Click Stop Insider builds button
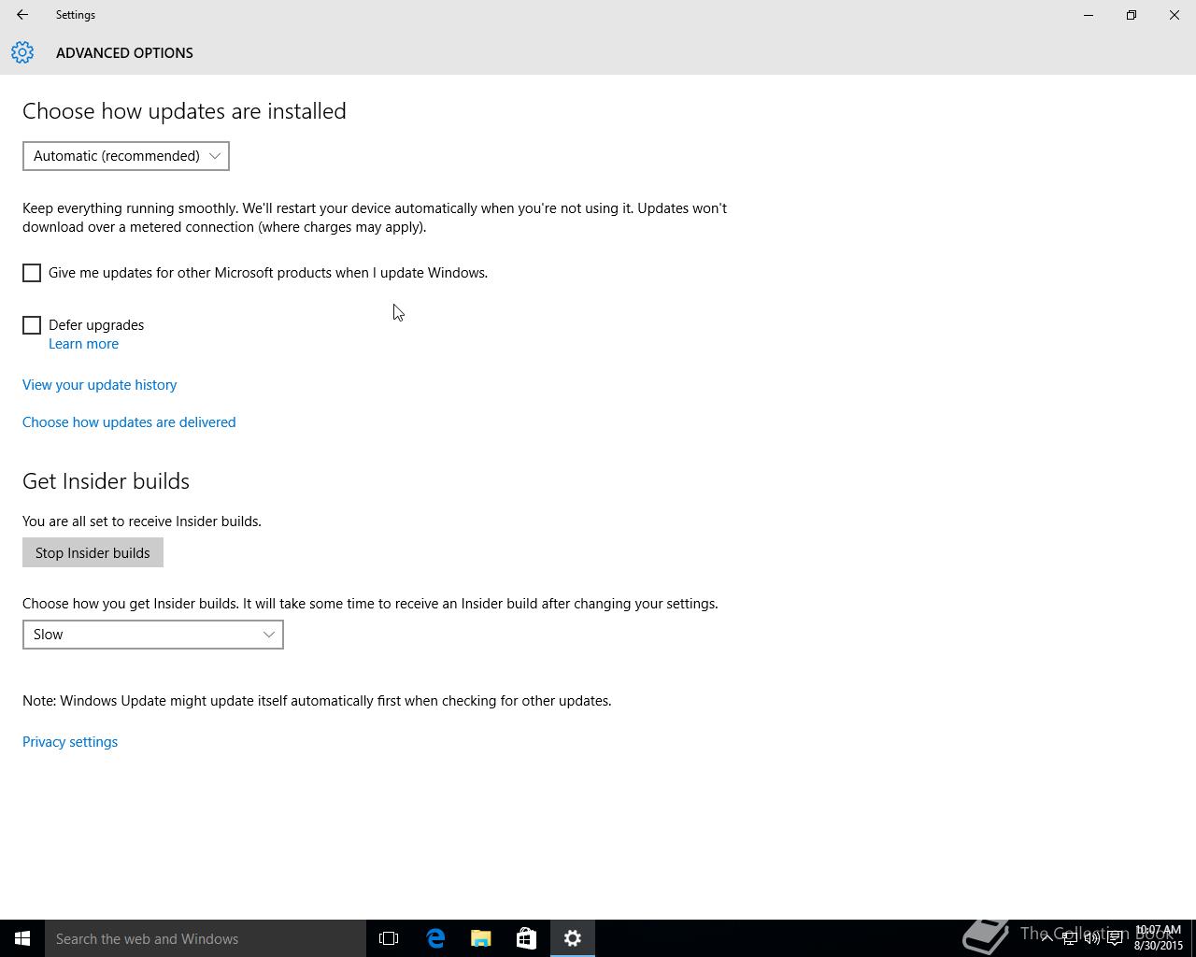The width and height of the screenshot is (1196, 957). point(93,552)
